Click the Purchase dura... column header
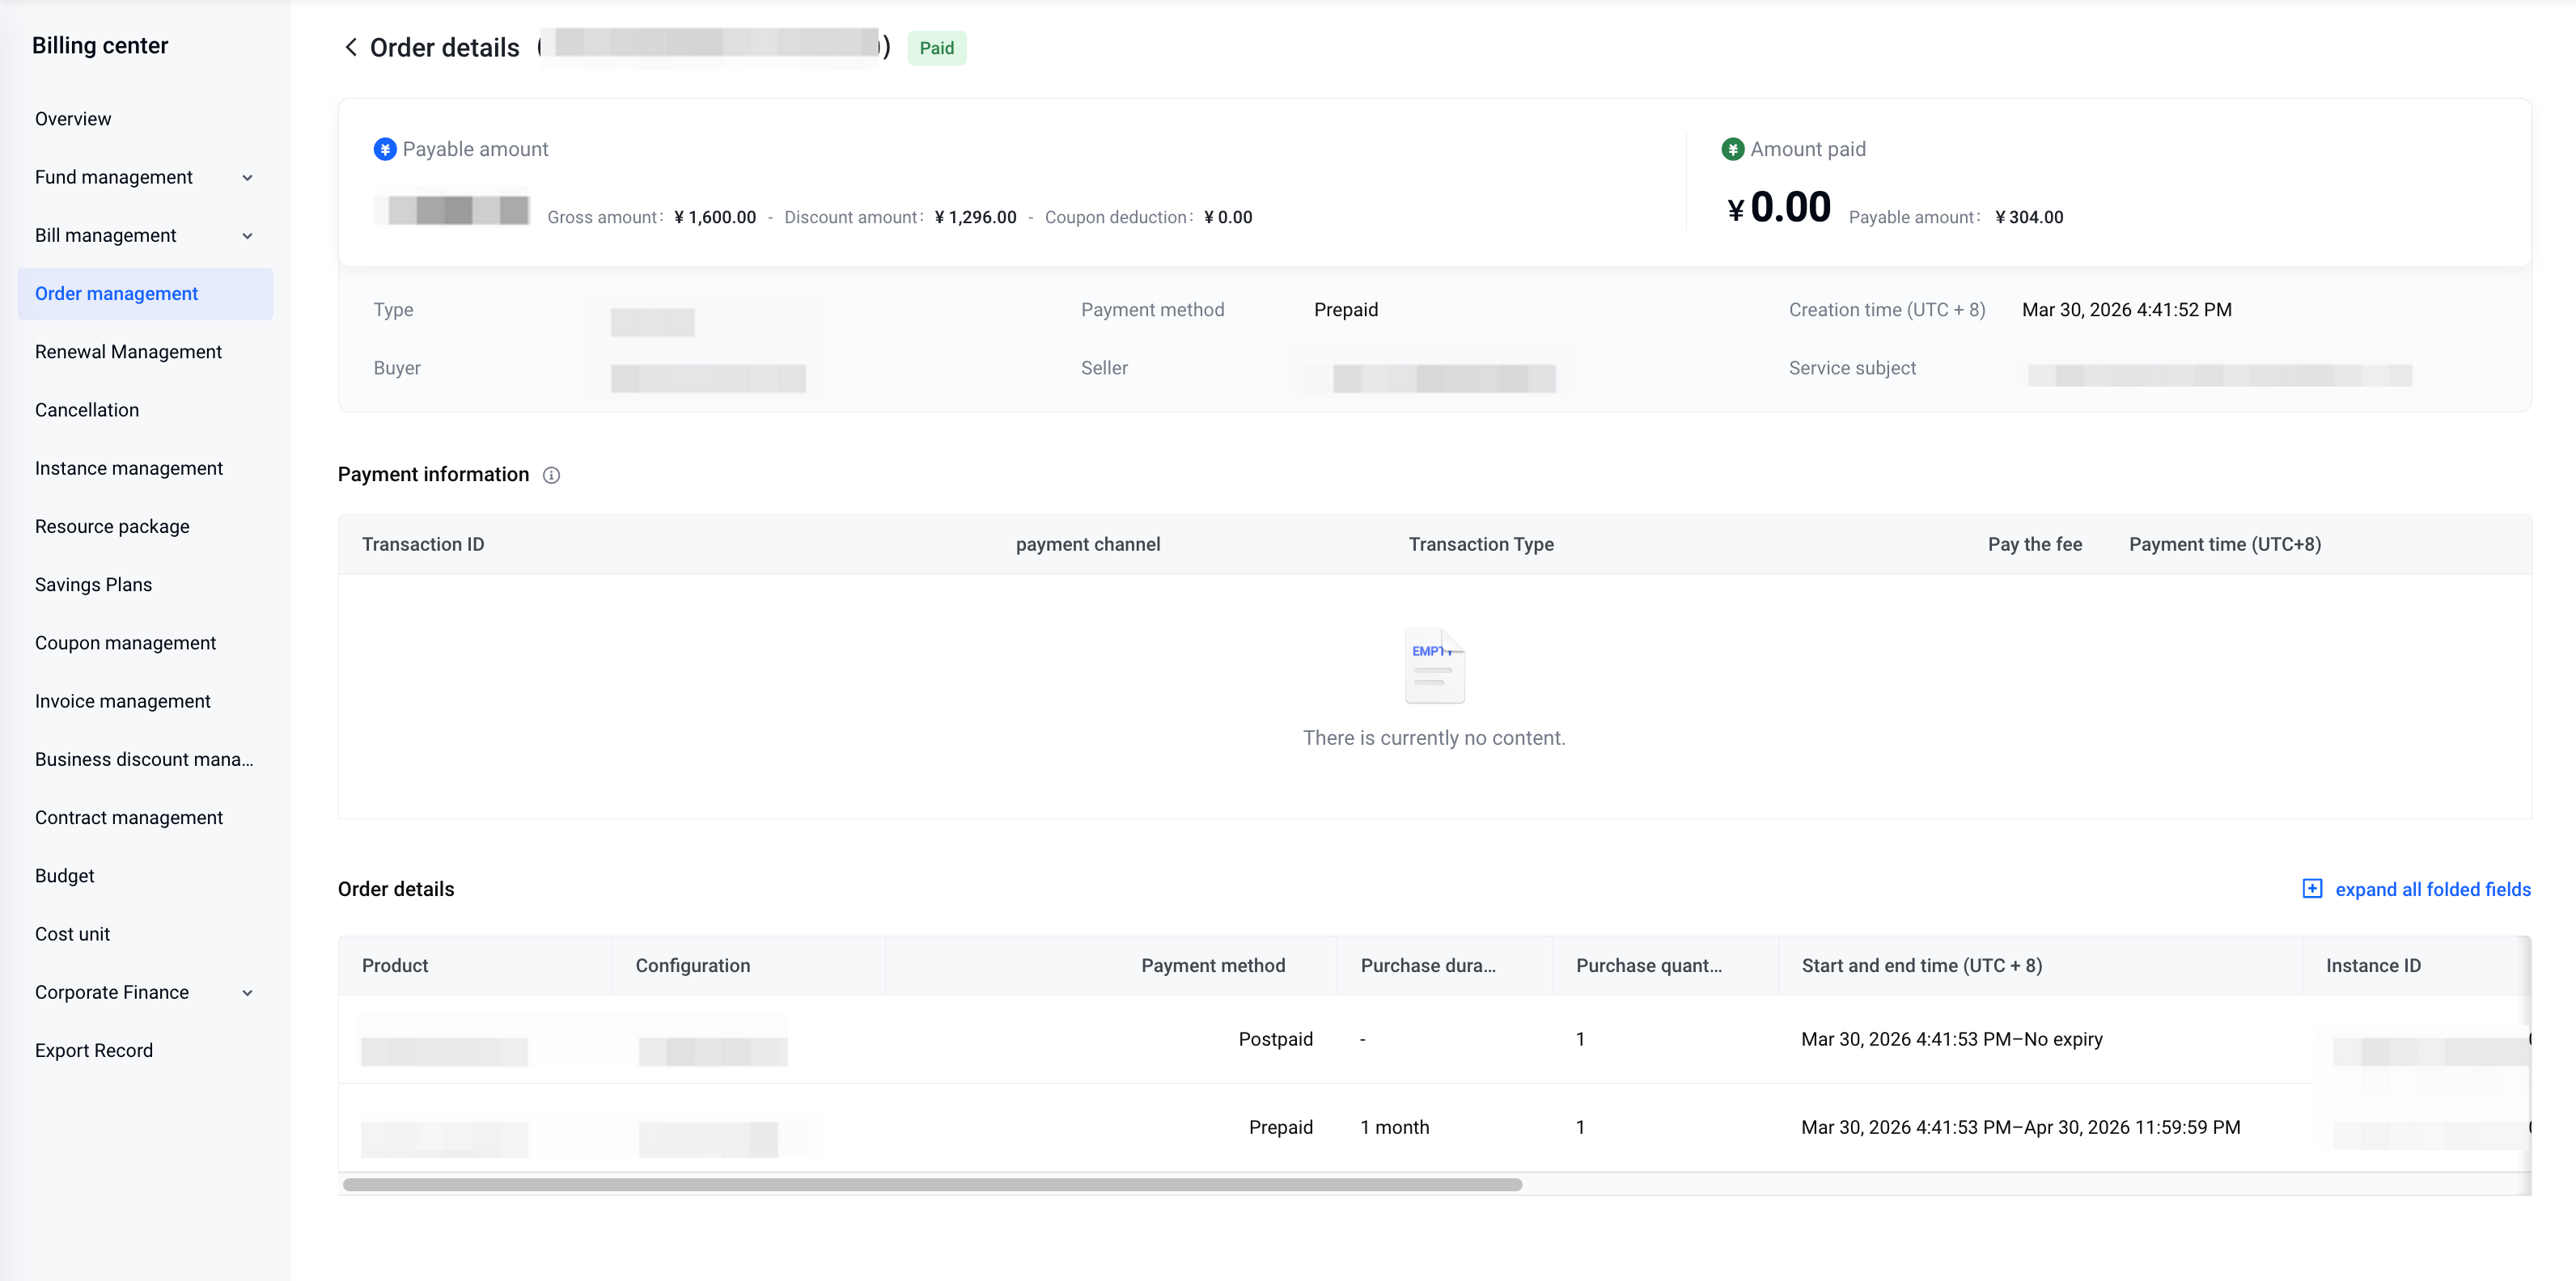 tap(1428, 966)
